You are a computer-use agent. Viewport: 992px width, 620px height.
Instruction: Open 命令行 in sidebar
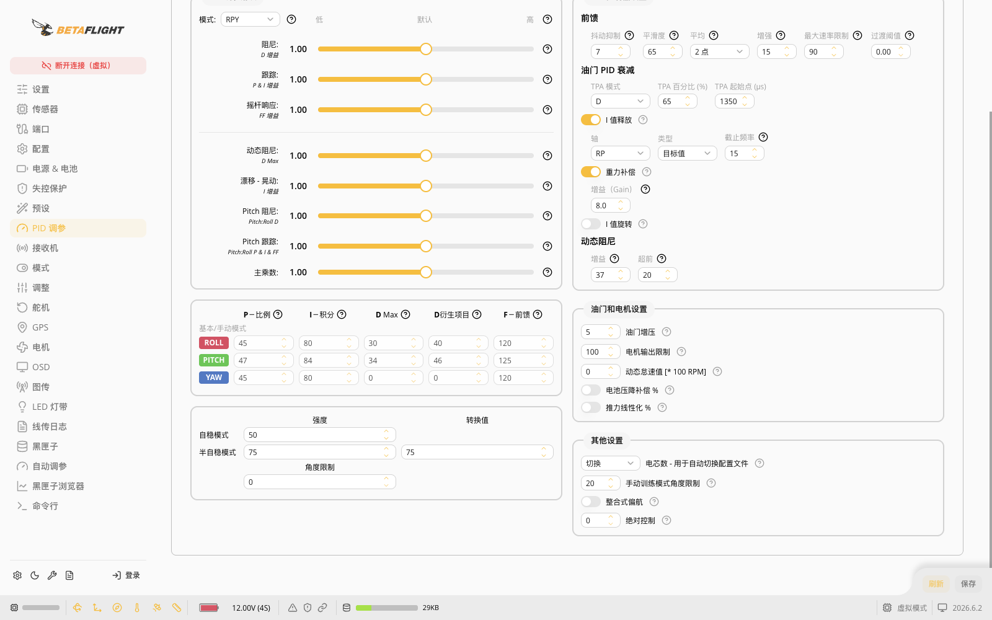(x=78, y=506)
